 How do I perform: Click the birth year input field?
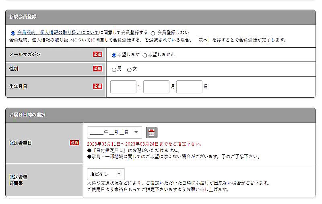pos(123,87)
